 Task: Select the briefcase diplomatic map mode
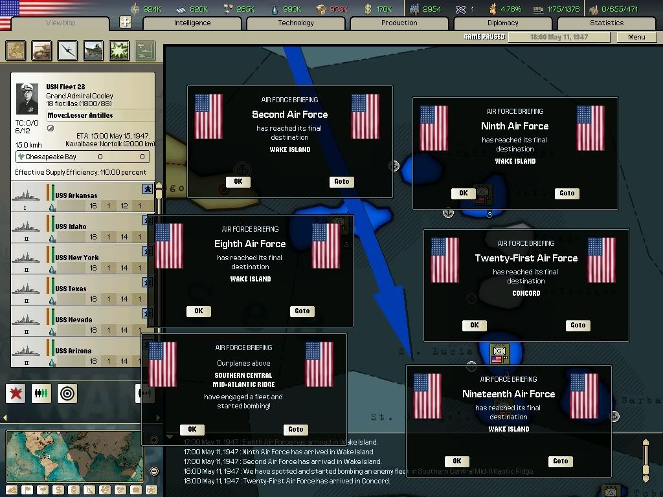(x=136, y=490)
